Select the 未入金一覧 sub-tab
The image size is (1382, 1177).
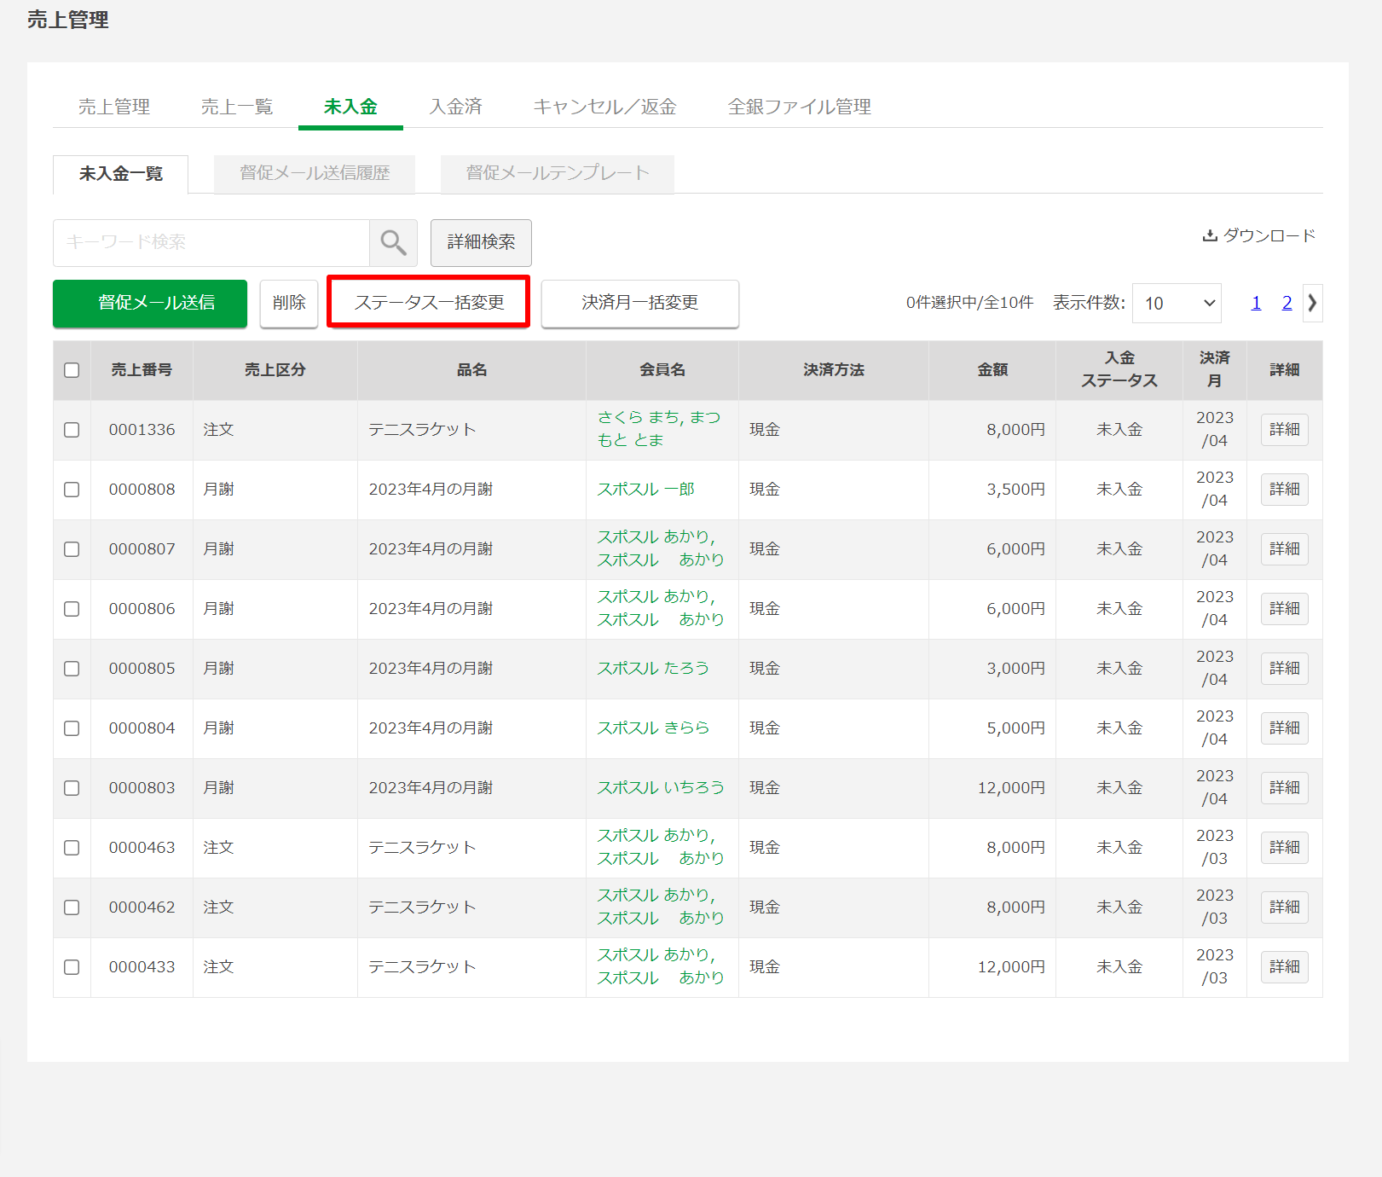121,174
